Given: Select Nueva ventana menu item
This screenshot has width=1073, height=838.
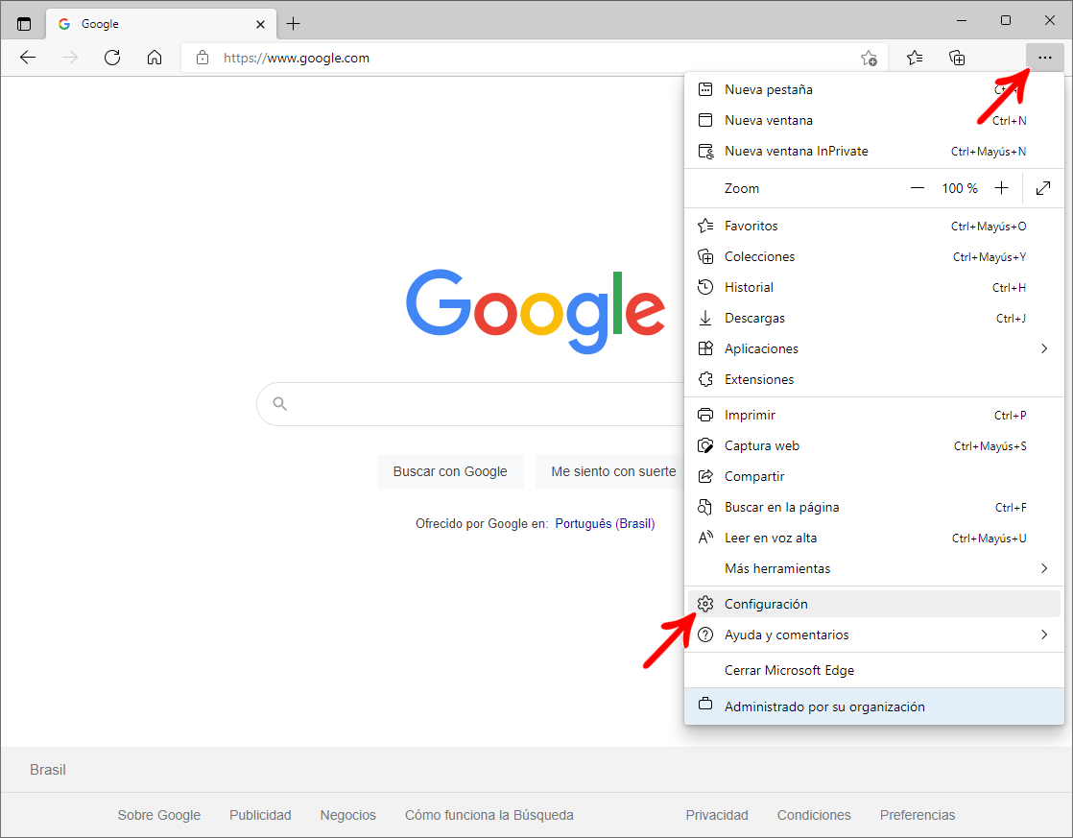Looking at the screenshot, I should pos(874,121).
